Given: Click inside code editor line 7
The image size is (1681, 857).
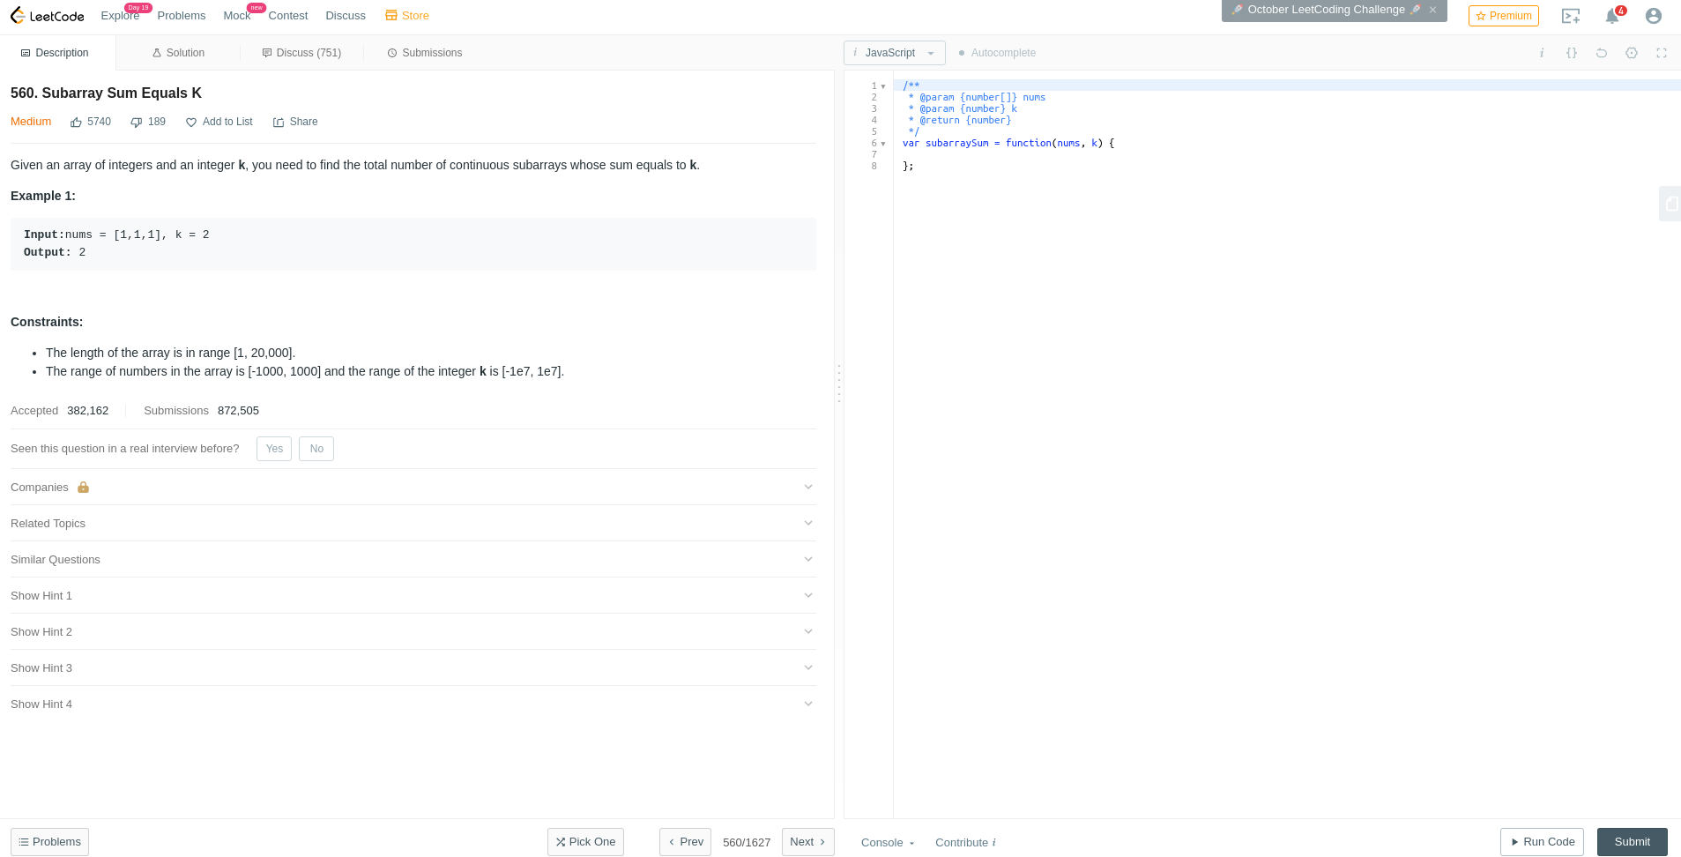Looking at the screenshot, I should click(x=1287, y=155).
